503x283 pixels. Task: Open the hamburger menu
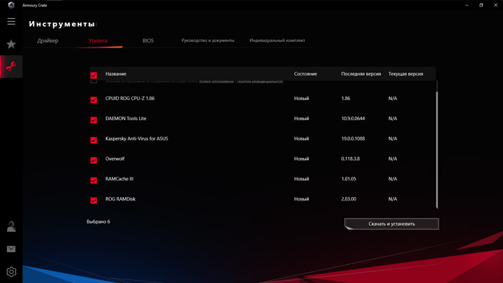11,22
